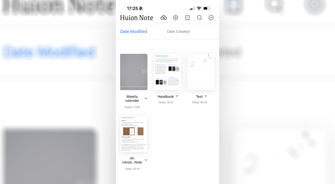
Task: Tap the cloud sync icon
Action: [164, 18]
